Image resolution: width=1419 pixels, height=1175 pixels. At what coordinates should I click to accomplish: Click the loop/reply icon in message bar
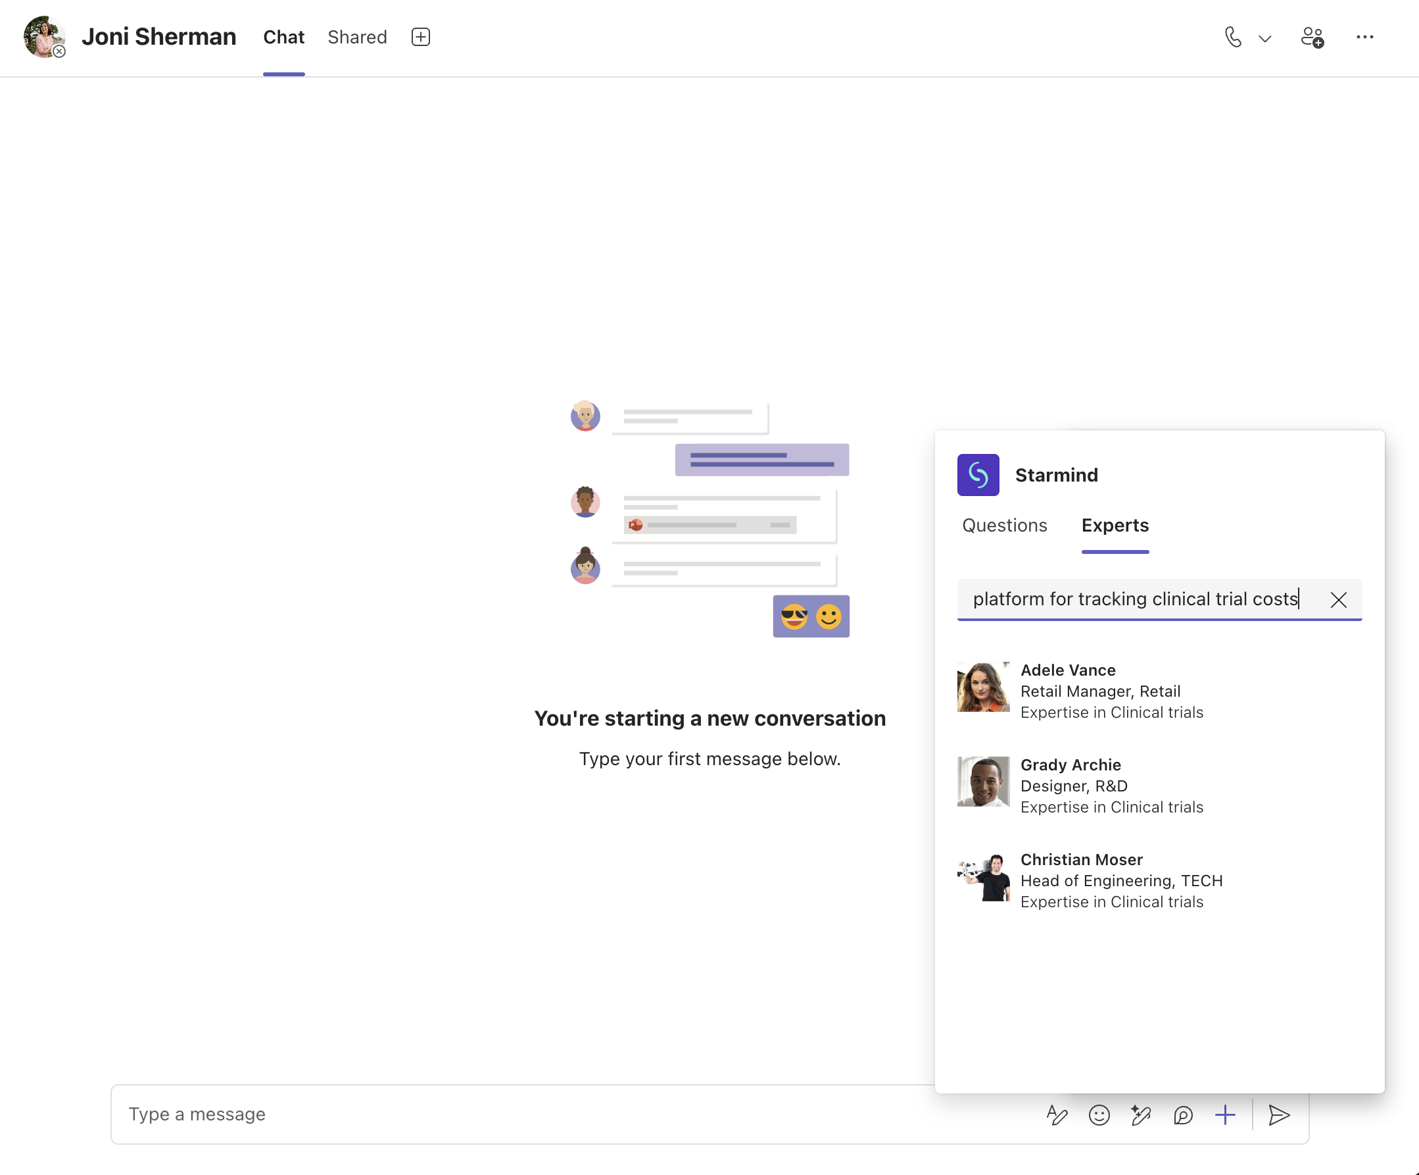(x=1184, y=1114)
